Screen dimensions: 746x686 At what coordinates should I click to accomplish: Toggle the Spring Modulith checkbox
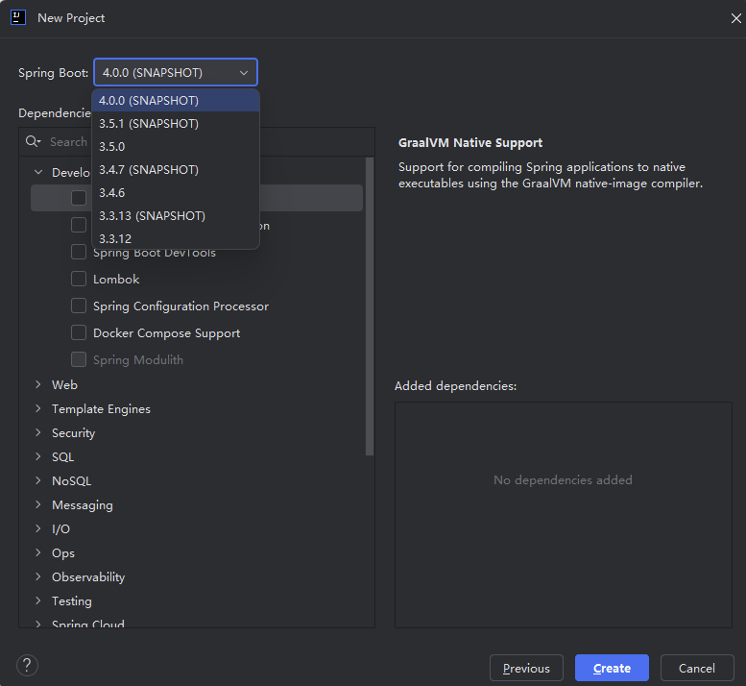(x=79, y=359)
